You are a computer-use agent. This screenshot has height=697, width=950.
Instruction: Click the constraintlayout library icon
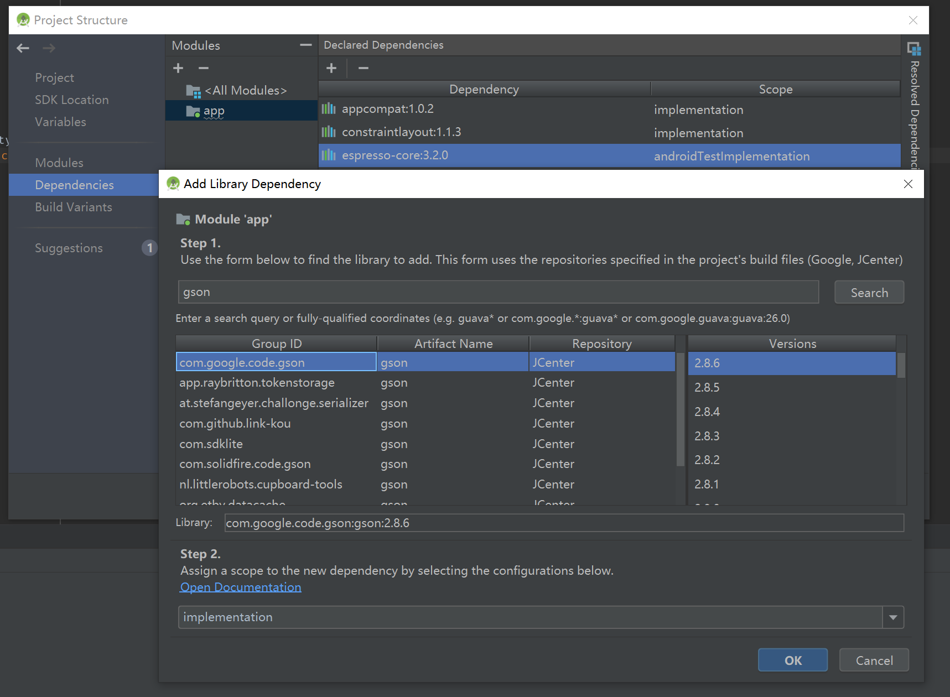point(329,132)
